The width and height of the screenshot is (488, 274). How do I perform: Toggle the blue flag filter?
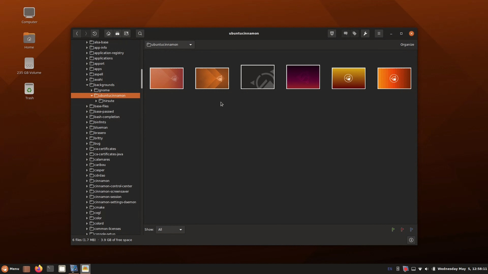click(412, 230)
